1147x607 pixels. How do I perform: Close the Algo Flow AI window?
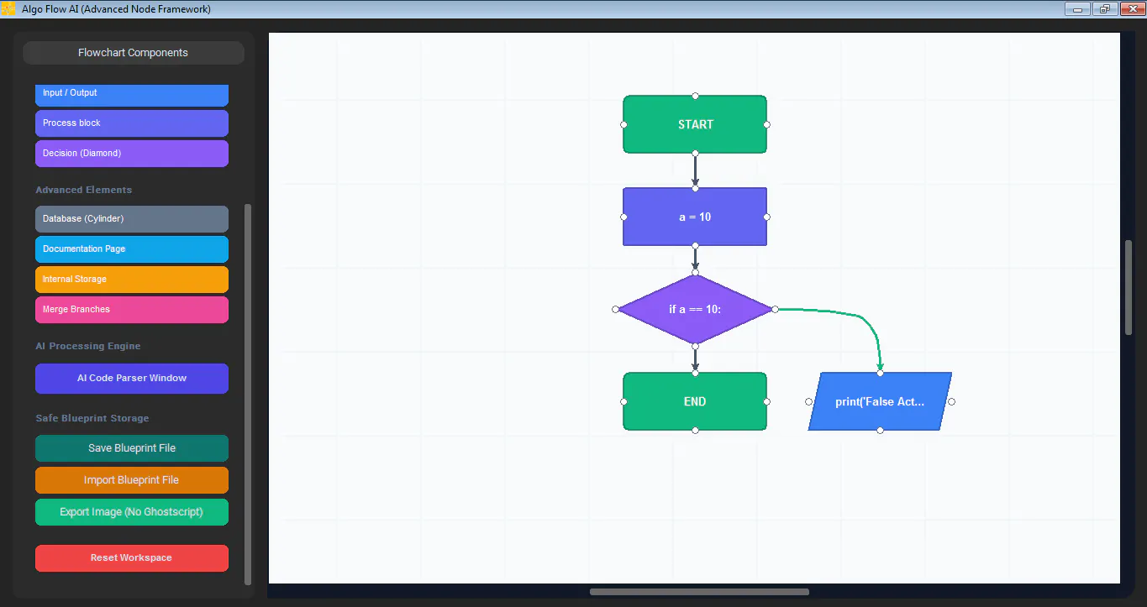coord(1131,9)
